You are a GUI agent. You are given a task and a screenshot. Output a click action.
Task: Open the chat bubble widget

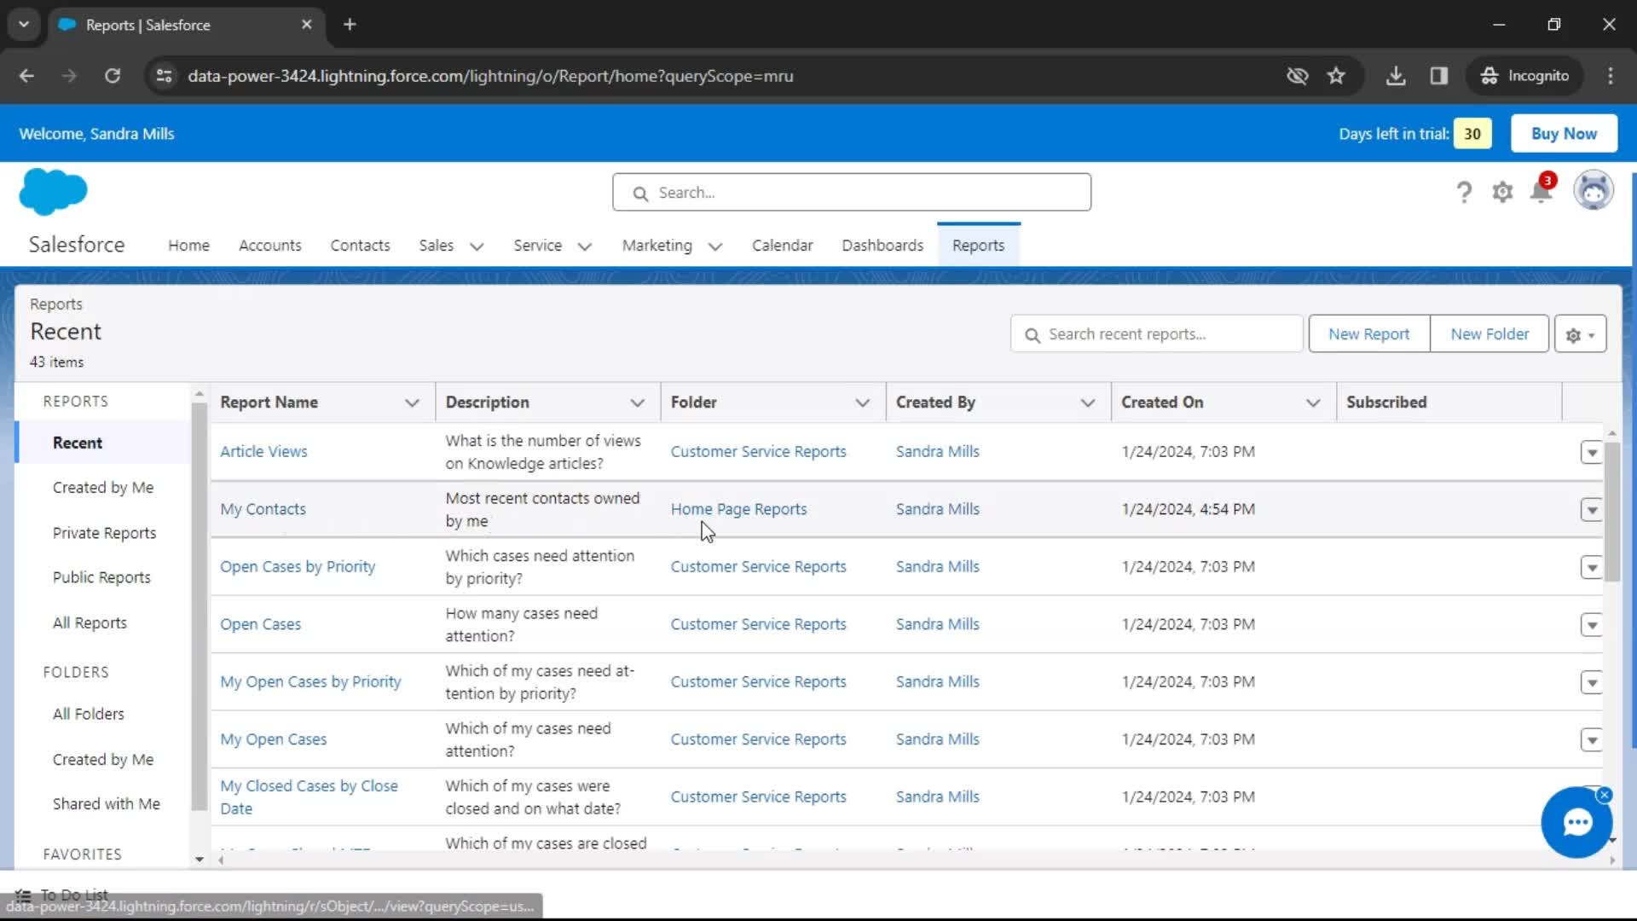[1576, 822]
